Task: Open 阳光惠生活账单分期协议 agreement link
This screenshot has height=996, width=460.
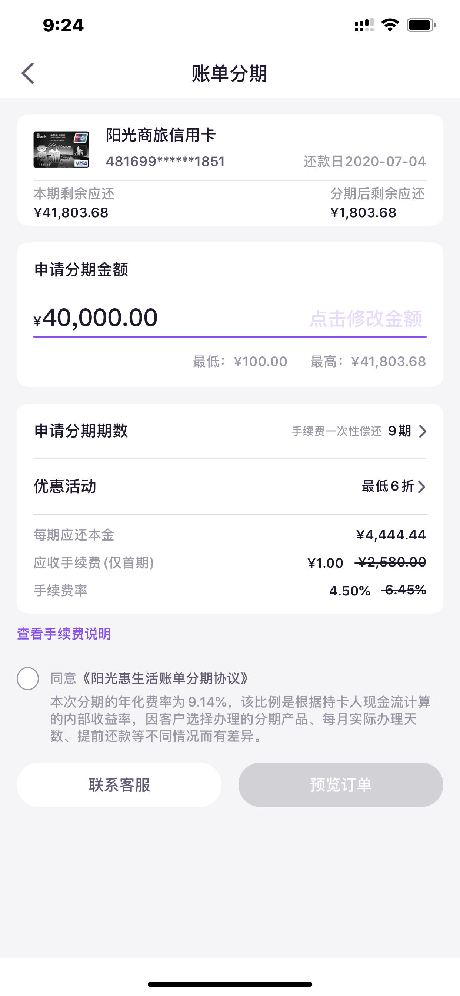Action: (165, 678)
